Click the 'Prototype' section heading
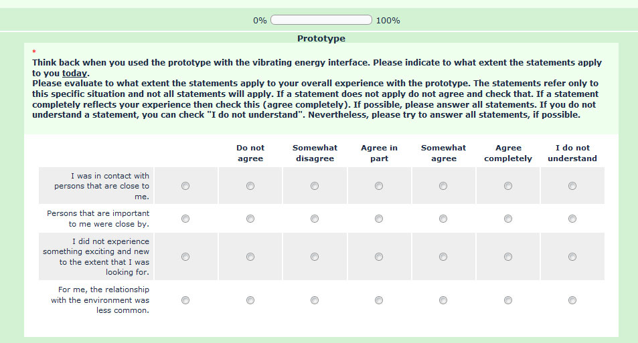Screen dimensions: 638x343 point(321,39)
